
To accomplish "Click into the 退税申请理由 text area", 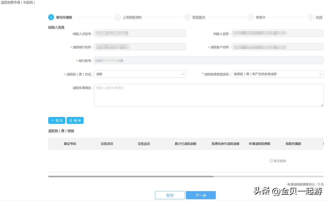I will tap(209, 94).
